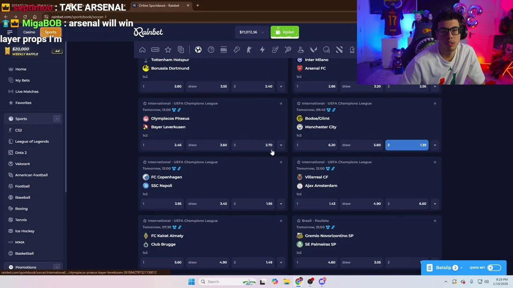The image size is (513, 288).
Task: Select the ice hockey stick icon
Action: click(x=275, y=50)
